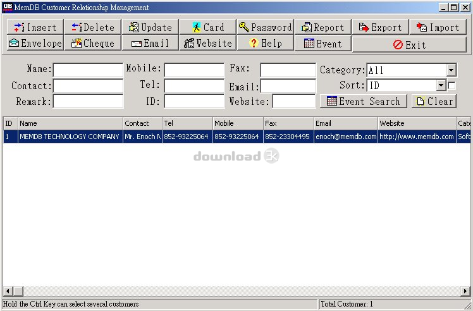Click the ID search field
This screenshot has width=473, height=311.
pyautogui.click(x=194, y=101)
